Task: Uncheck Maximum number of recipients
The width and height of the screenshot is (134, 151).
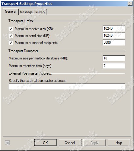Action: [x=11, y=42]
